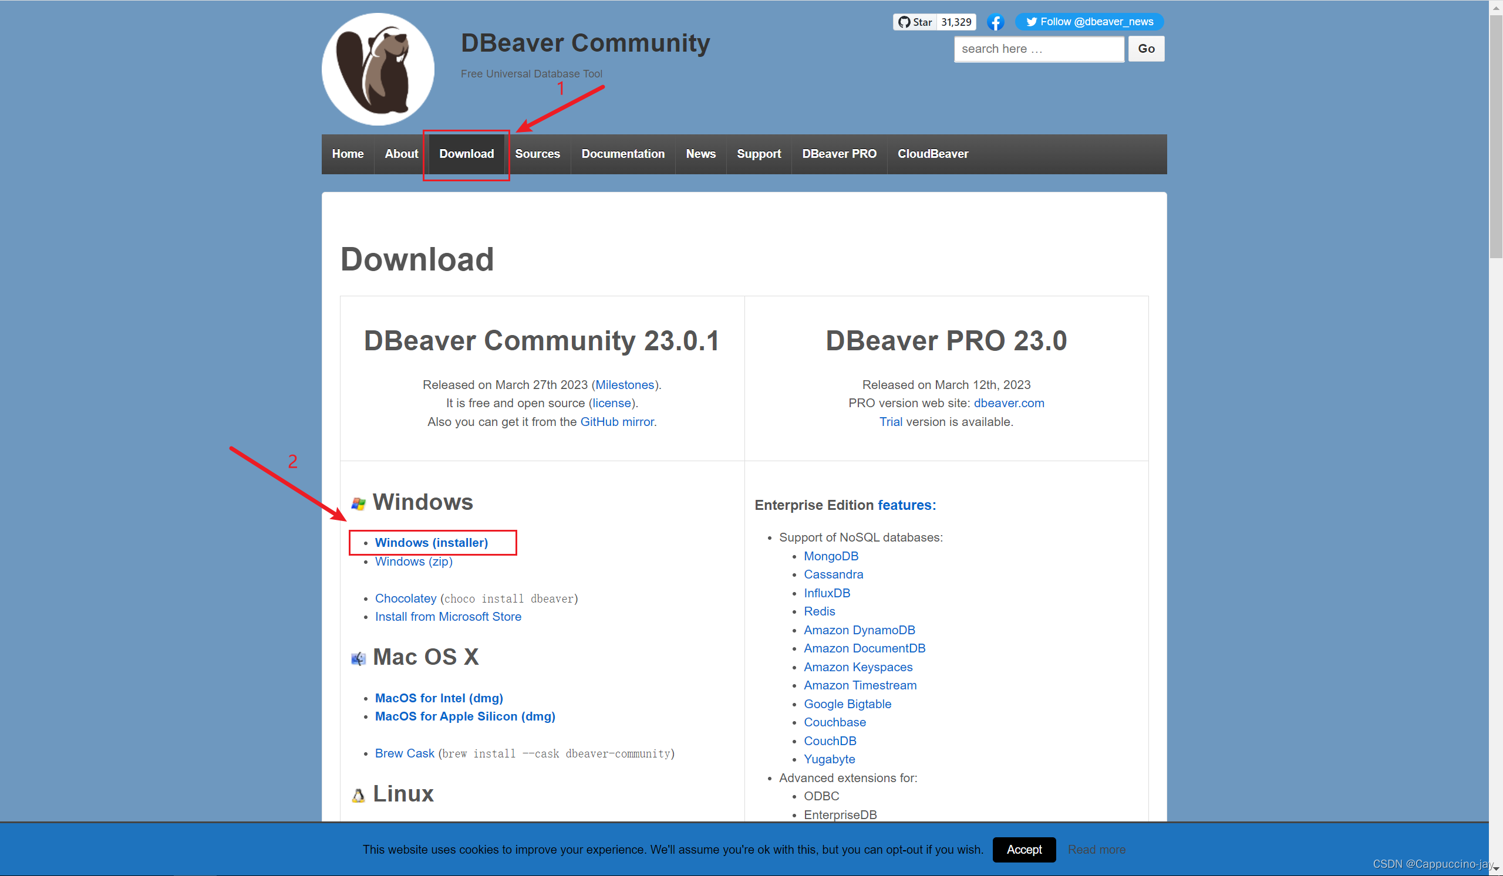The width and height of the screenshot is (1503, 876).
Task: Download Windows (zip)
Action: pos(413,562)
